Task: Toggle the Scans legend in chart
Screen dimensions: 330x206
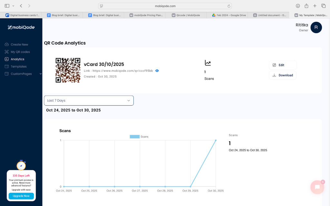Action: pyautogui.click(x=139, y=136)
